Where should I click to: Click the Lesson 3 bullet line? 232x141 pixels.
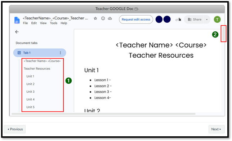tap(103, 92)
